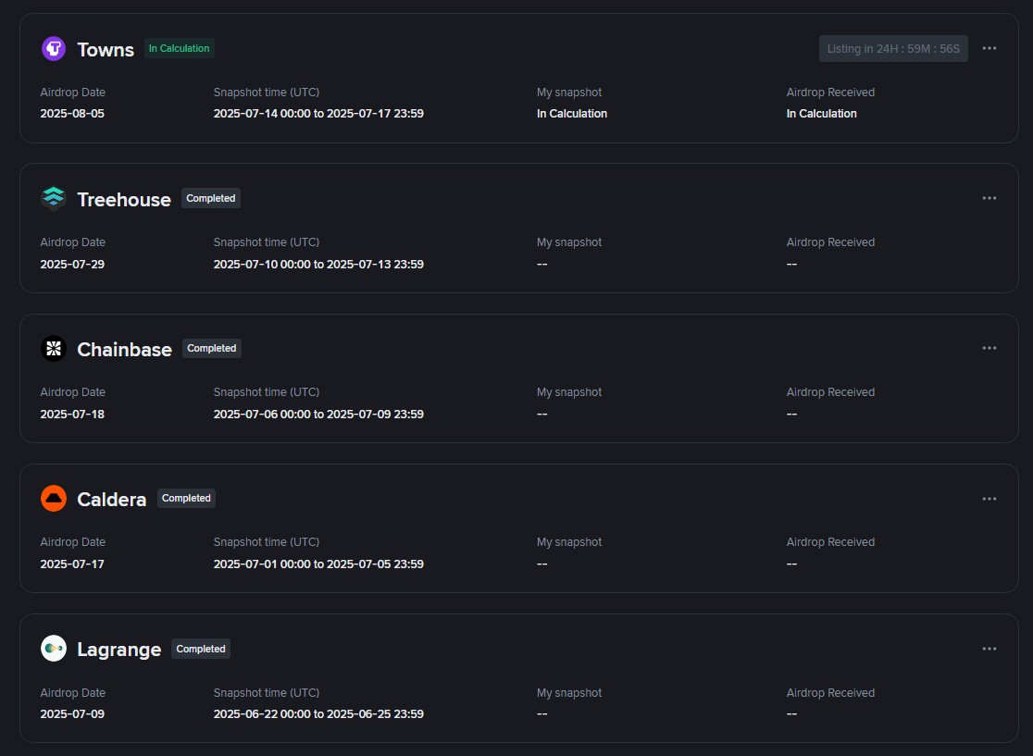Click the Airdrop Date label in Towns card
The image size is (1033, 756).
pyautogui.click(x=72, y=93)
